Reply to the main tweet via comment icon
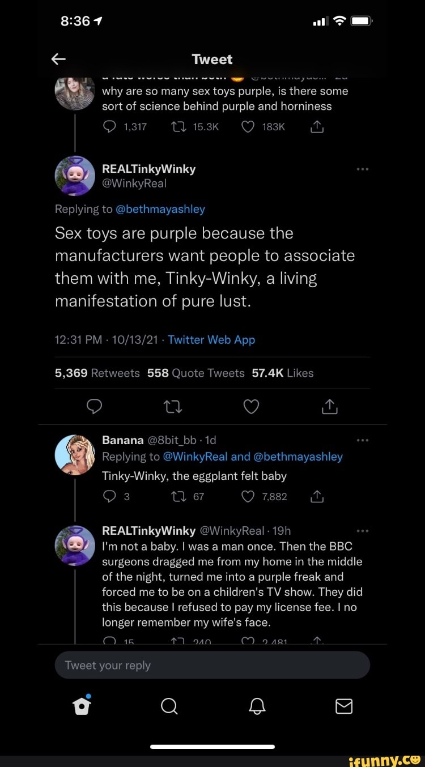425x767 pixels. pyautogui.click(x=95, y=407)
